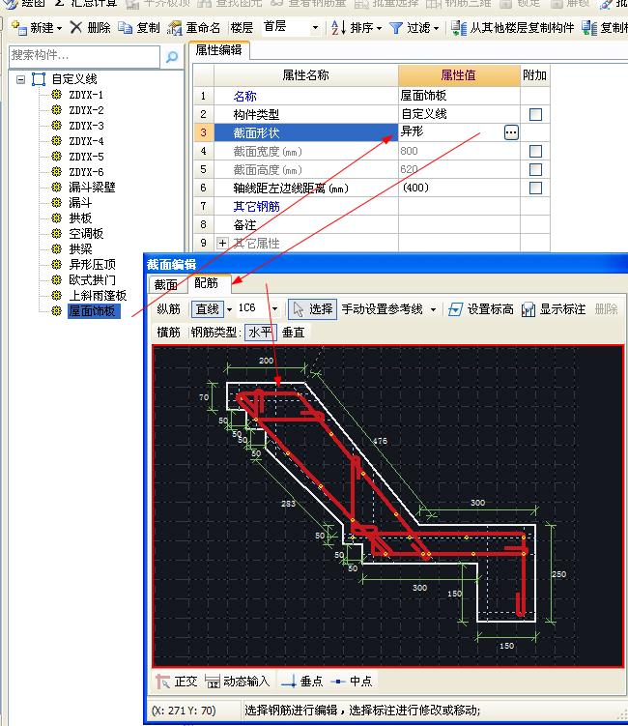Click the 283 dimension label in canvas
This screenshot has height=726, width=628.
(x=288, y=504)
